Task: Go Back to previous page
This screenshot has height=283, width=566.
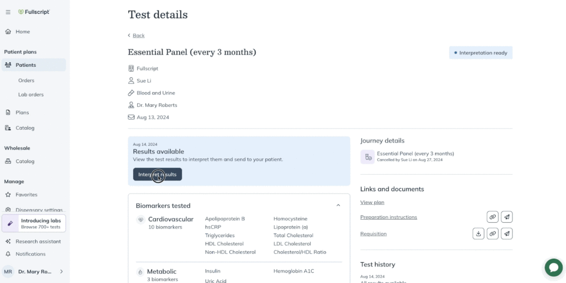Action: click(139, 36)
